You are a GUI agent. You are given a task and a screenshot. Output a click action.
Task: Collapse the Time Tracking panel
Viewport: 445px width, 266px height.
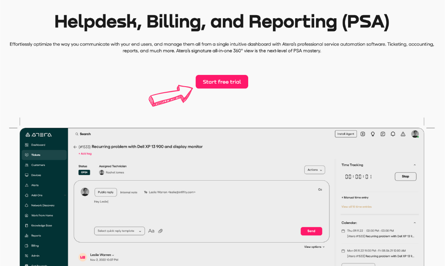415,165
